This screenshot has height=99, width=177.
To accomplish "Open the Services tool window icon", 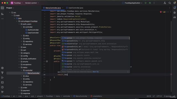I will pos(2,68).
